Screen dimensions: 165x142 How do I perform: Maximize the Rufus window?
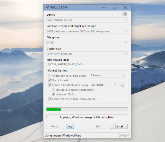(x=114, y=7)
